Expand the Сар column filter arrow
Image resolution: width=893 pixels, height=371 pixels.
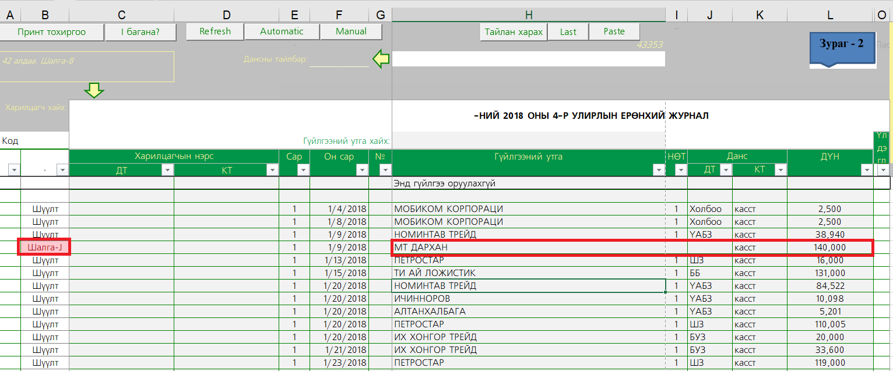(x=303, y=169)
